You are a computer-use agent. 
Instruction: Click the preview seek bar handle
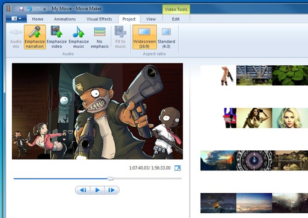(111, 179)
